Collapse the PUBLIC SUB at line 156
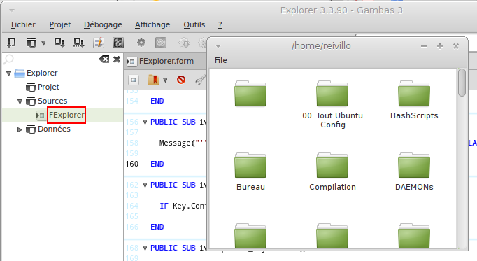The height and width of the screenshot is (261, 477). coord(145,122)
